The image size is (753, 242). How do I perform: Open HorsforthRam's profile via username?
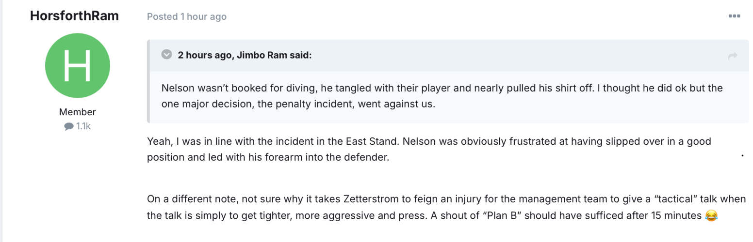click(x=74, y=16)
